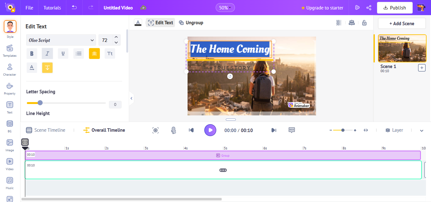Collapse the timeline with chevron down
This screenshot has width=431, height=202.
click(422, 130)
